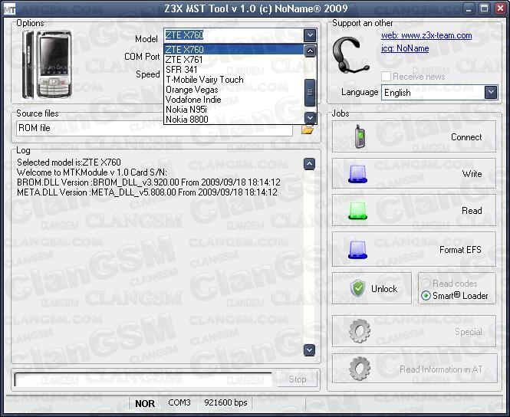Select Nokia N95i in the model list
Viewport: 510px width, 417px height.
[234, 110]
